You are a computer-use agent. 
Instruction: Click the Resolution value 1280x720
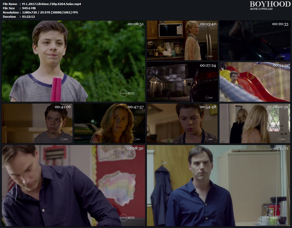(x=30, y=12)
